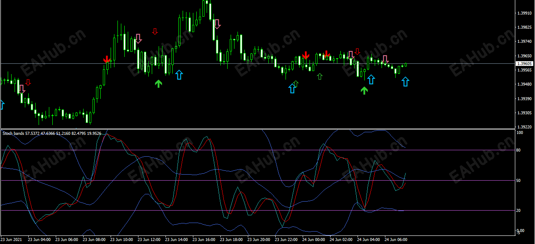Click the 100 level on the indicator scale
Viewport: 535px width, 244px height.
coord(519,133)
